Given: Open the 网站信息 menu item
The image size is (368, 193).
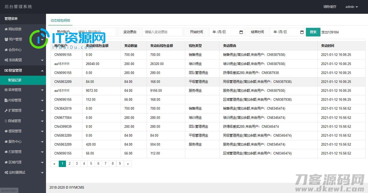Looking at the screenshot, I should [23, 29].
